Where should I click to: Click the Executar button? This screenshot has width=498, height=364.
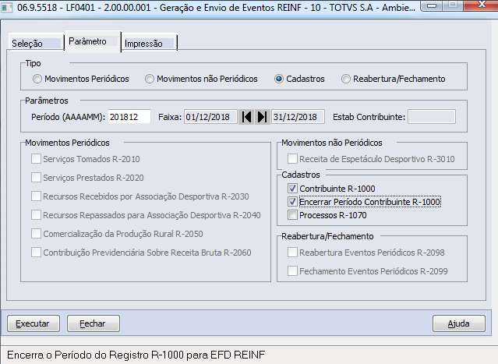[34, 323]
